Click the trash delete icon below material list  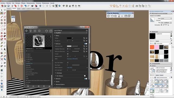click(x=44, y=86)
